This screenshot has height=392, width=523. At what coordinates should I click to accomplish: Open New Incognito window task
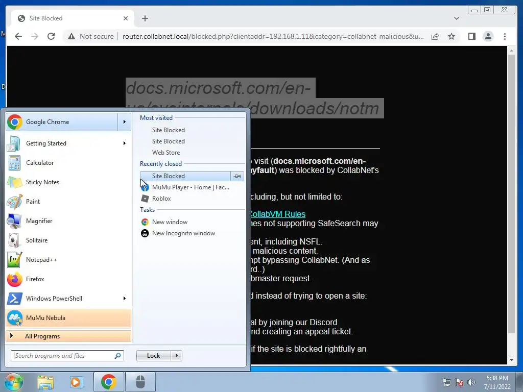point(192,233)
